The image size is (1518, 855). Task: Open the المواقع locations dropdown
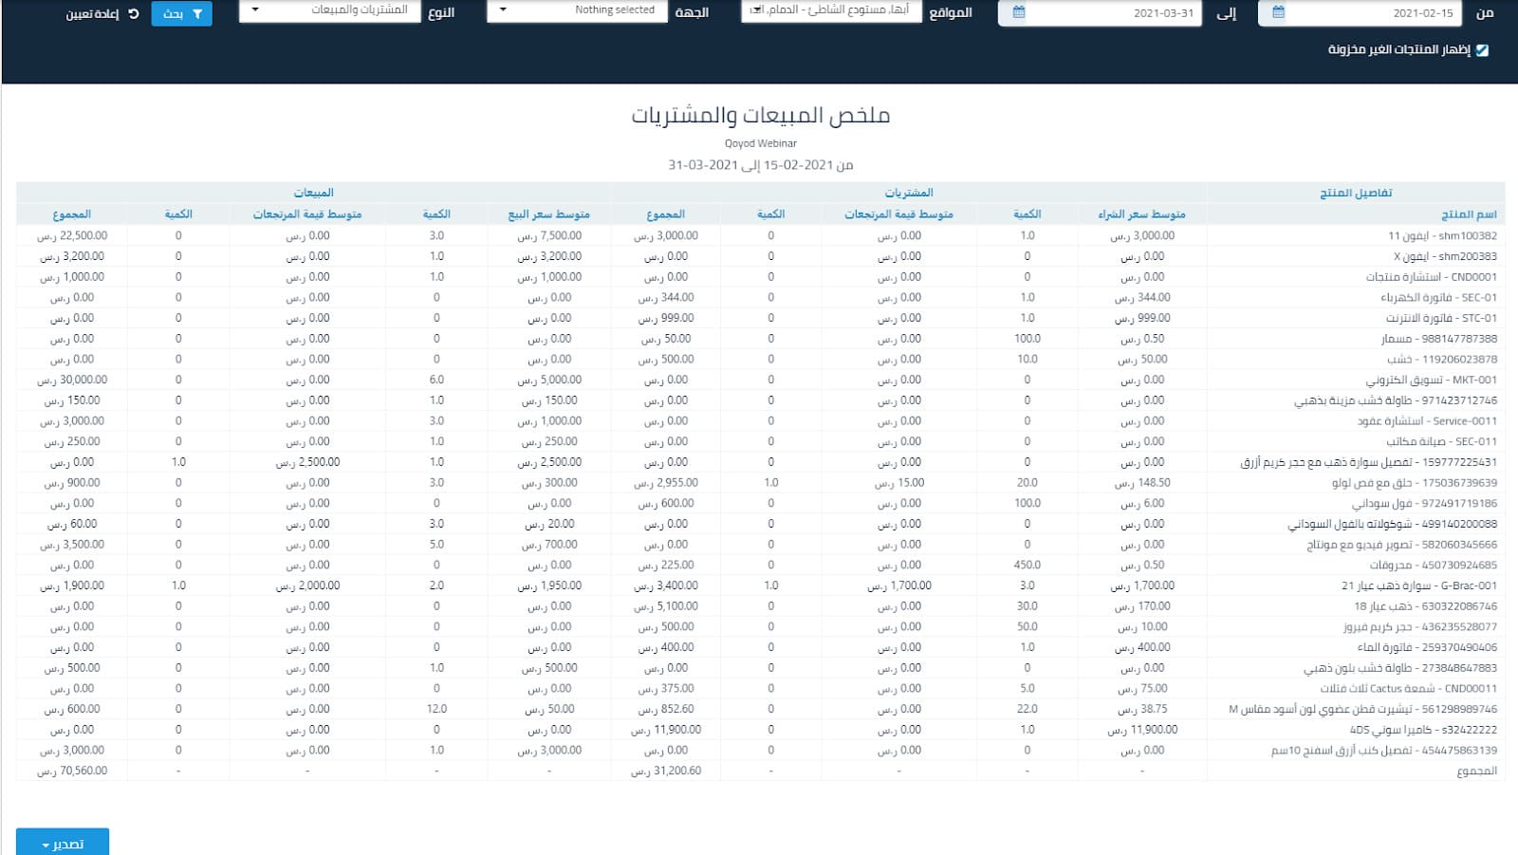(831, 10)
